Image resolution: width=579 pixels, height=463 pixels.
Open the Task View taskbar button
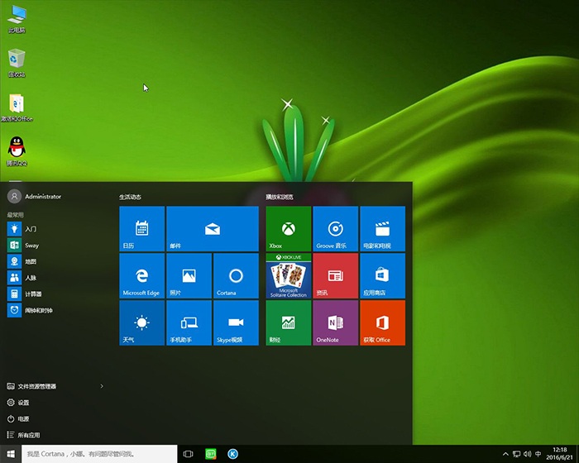[188, 454]
